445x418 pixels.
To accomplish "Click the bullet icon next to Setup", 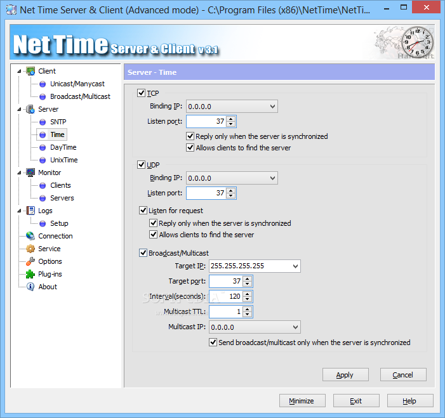I will click(x=43, y=223).
